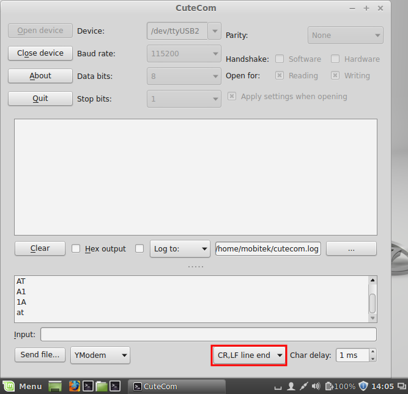Open the Mint Menu in the taskbar
The width and height of the screenshot is (408, 394).
22,386
